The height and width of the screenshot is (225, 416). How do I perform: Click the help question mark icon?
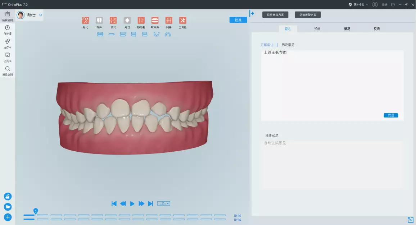click(x=393, y=5)
